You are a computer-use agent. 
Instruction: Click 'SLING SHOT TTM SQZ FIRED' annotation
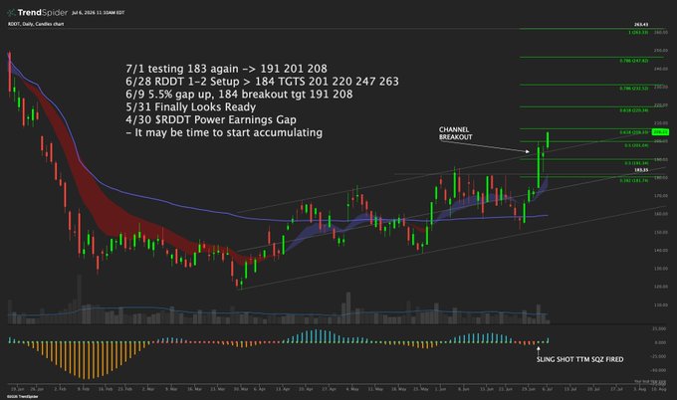(x=579, y=359)
